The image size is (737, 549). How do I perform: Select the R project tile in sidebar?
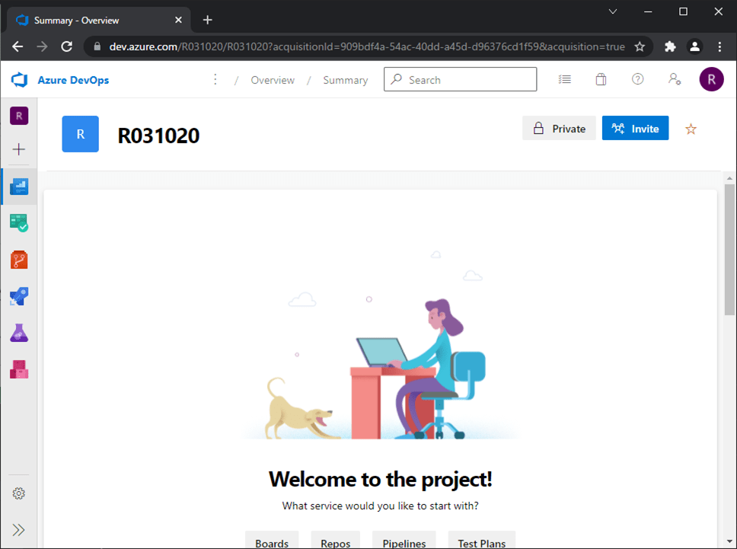(x=19, y=116)
